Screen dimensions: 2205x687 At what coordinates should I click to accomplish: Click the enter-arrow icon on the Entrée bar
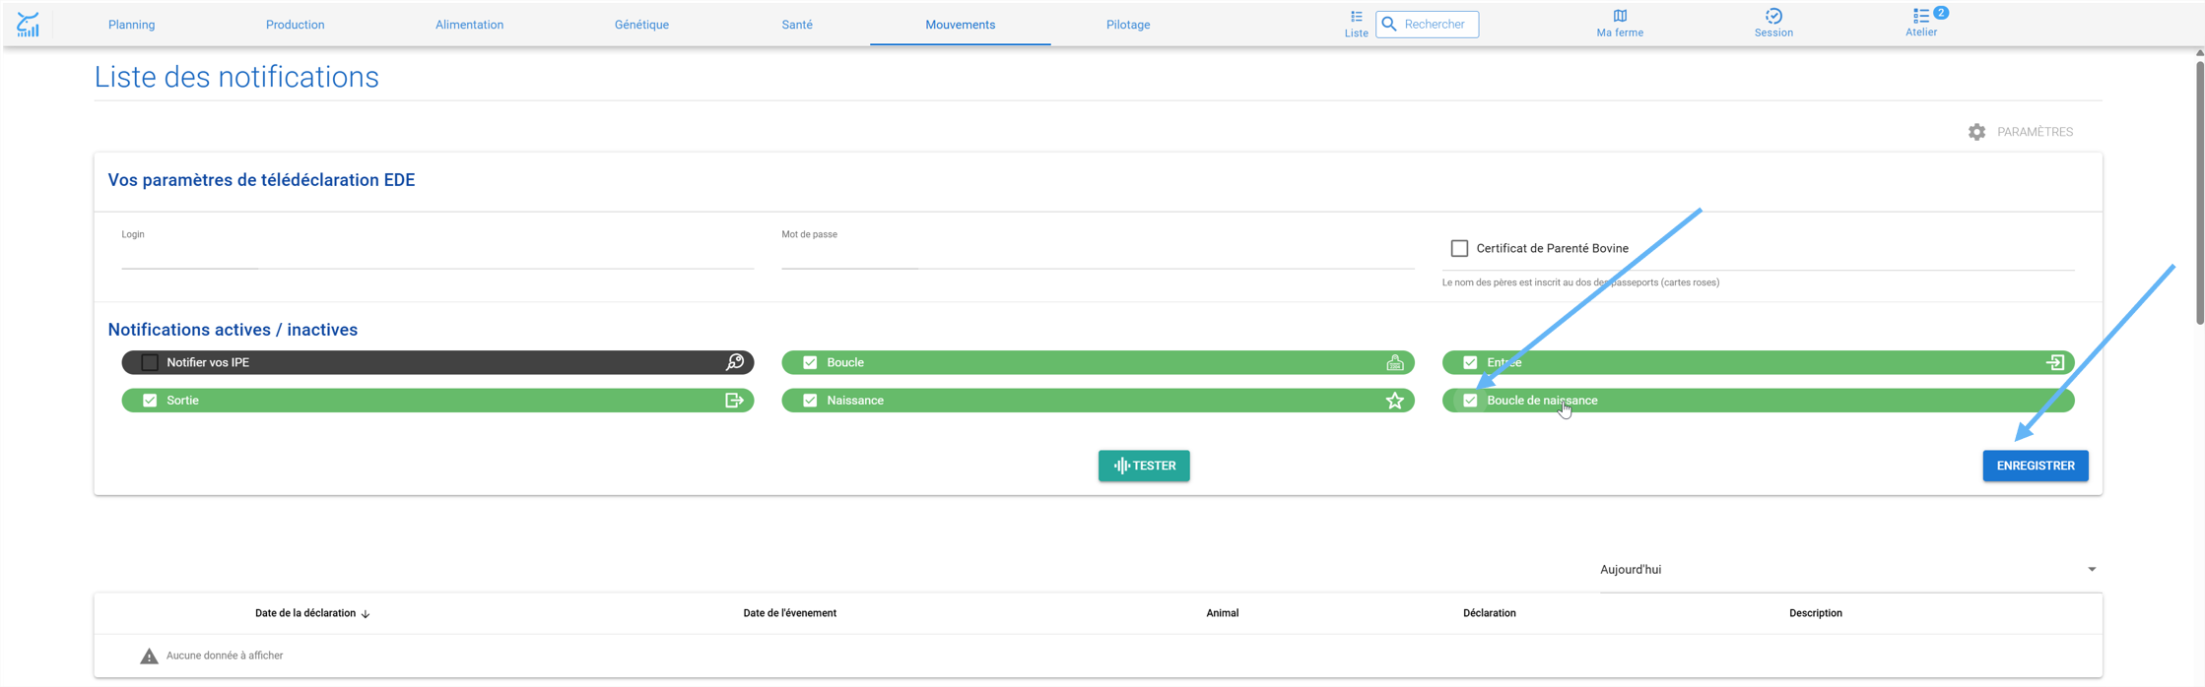click(x=2055, y=362)
